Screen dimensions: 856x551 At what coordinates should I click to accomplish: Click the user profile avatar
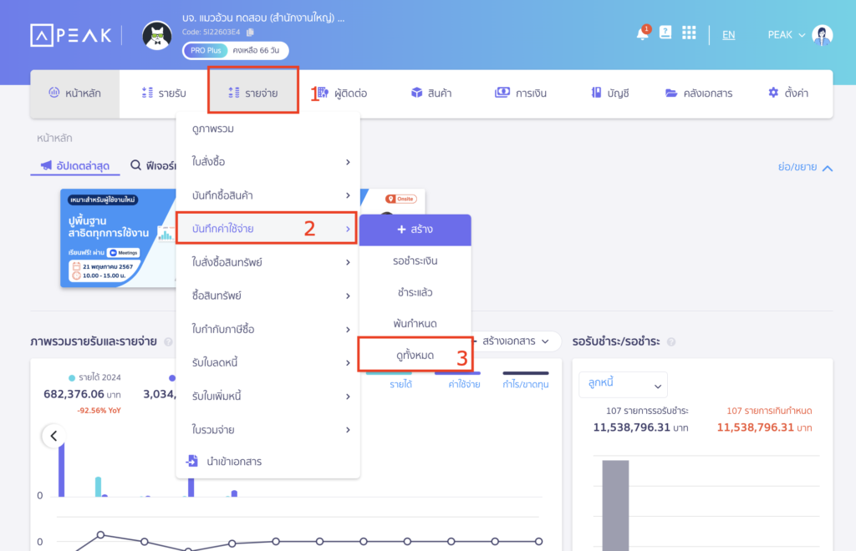coord(822,35)
